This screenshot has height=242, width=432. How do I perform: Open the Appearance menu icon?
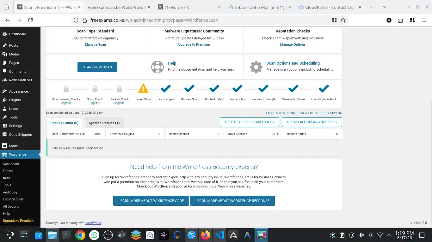click(4, 91)
